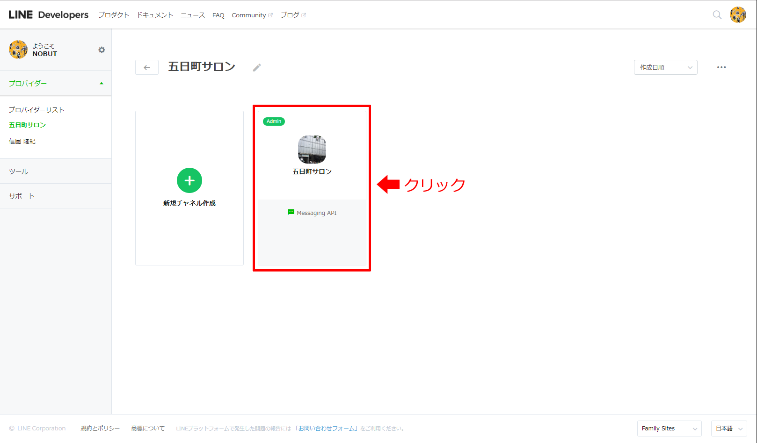Expand the Family Sites dropdown
Viewport: 757px width, 443px height.
click(669, 429)
